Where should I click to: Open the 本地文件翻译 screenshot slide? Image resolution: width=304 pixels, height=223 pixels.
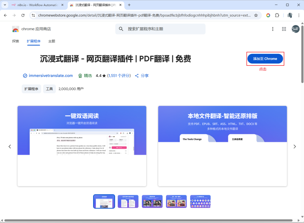222,146
